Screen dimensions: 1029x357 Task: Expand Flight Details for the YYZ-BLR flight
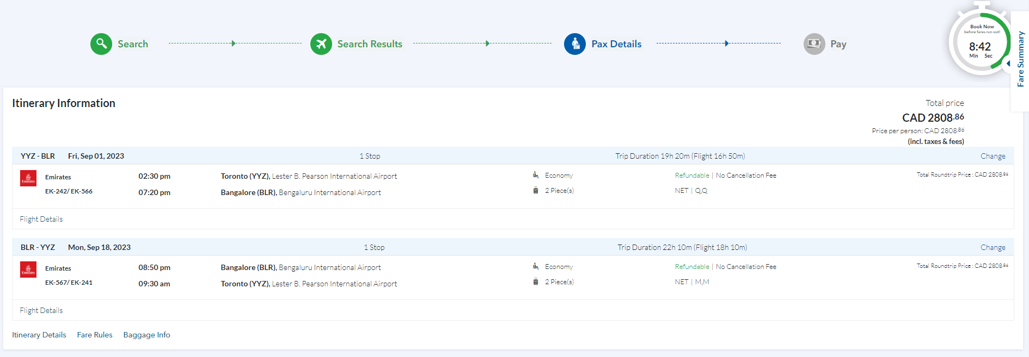coord(41,219)
